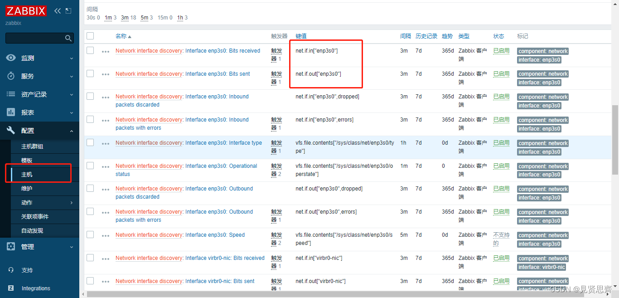
Task: Tick the checkbox for Interface enp3s0: Bits sent
Action: (x=90, y=73)
